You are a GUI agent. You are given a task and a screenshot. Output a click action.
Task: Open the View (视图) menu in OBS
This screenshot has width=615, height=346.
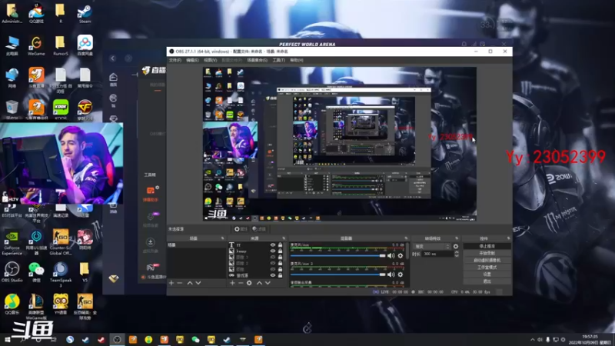210,61
